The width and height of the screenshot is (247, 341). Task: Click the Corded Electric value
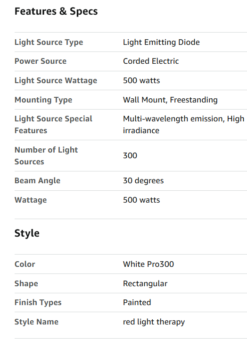[151, 61]
